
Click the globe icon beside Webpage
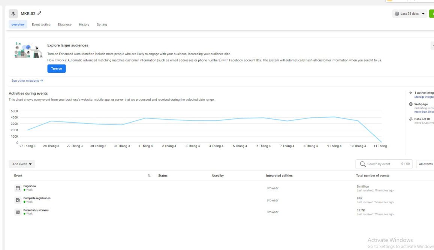pyautogui.click(x=411, y=104)
